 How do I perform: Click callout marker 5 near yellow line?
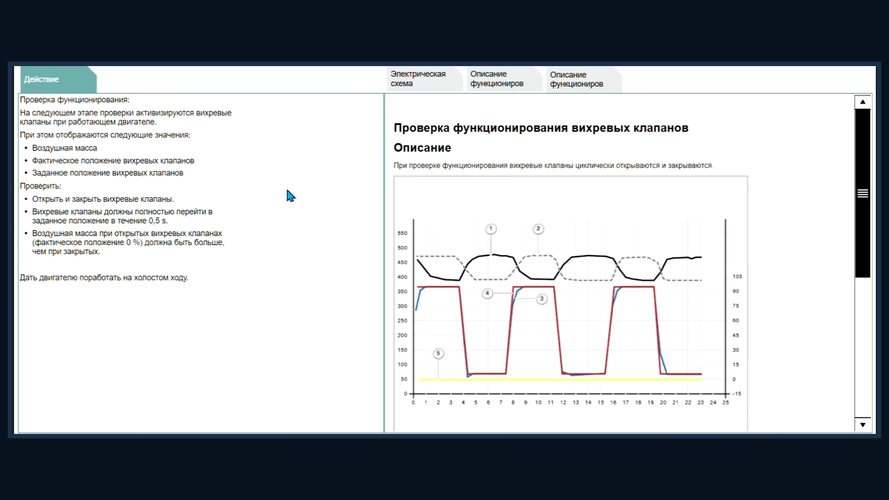(x=438, y=353)
